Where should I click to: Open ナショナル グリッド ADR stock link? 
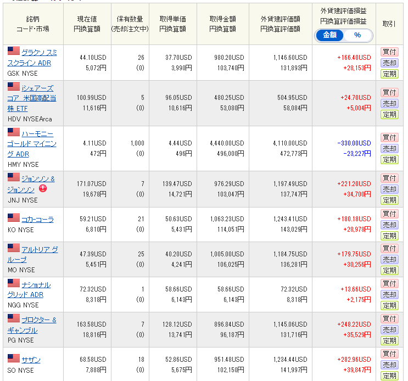[29, 290]
